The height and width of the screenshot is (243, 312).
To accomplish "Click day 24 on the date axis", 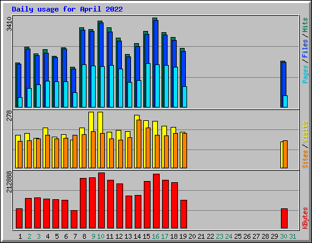I will (x=229, y=236).
